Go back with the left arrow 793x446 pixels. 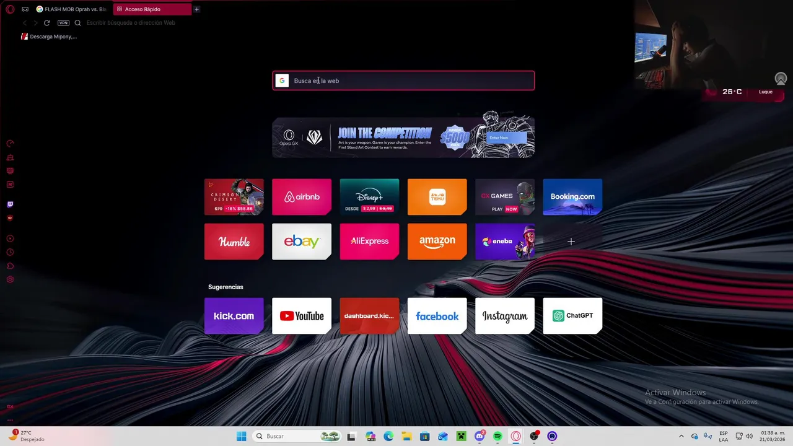coord(25,23)
